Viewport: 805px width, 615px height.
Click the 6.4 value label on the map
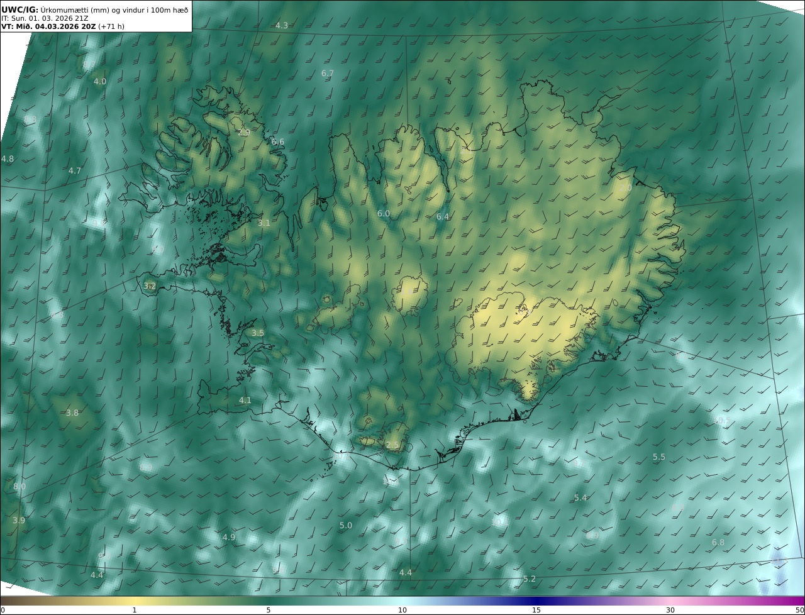click(443, 217)
